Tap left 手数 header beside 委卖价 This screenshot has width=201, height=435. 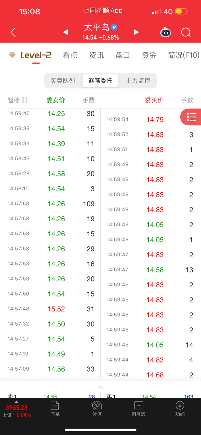point(88,100)
